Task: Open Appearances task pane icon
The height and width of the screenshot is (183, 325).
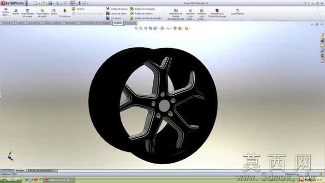Action: [323, 55]
